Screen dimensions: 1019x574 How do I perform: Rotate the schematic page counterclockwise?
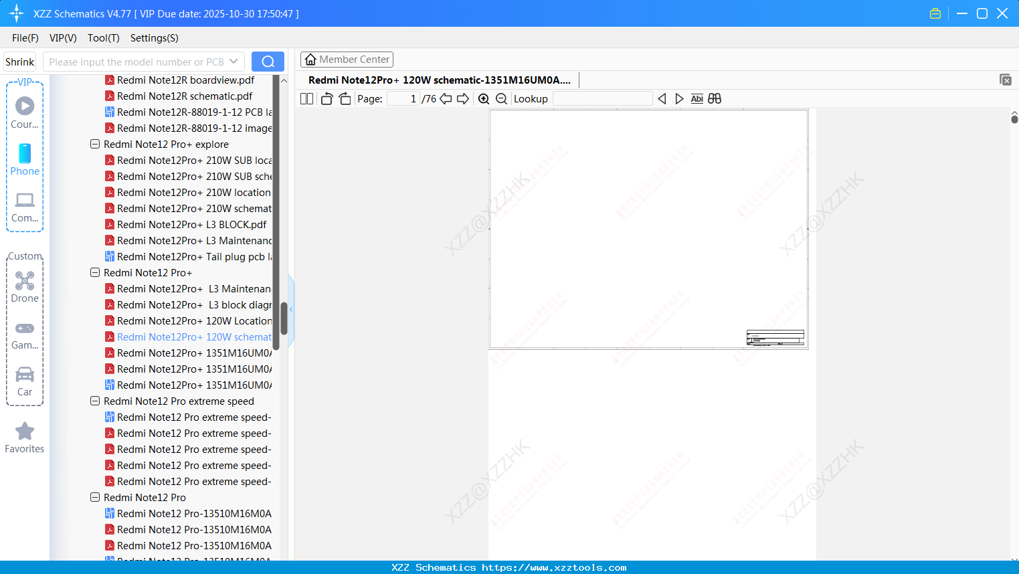327,98
